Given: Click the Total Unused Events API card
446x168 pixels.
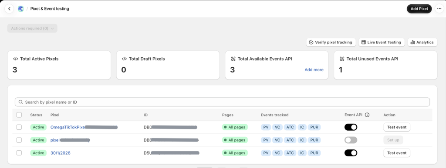Looking at the screenshot, I should (385, 65).
